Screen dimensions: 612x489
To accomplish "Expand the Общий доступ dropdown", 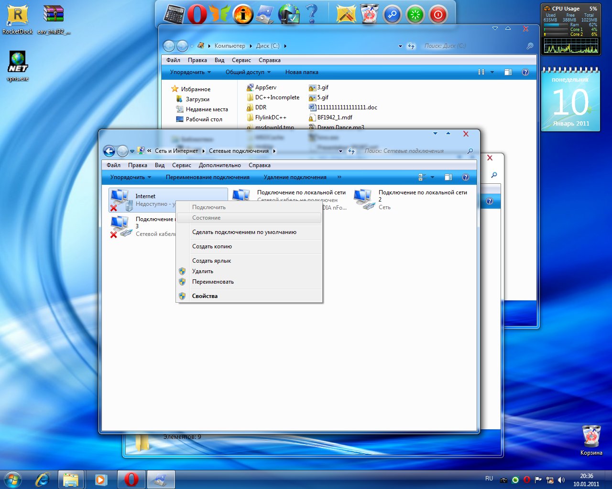I will click(248, 72).
